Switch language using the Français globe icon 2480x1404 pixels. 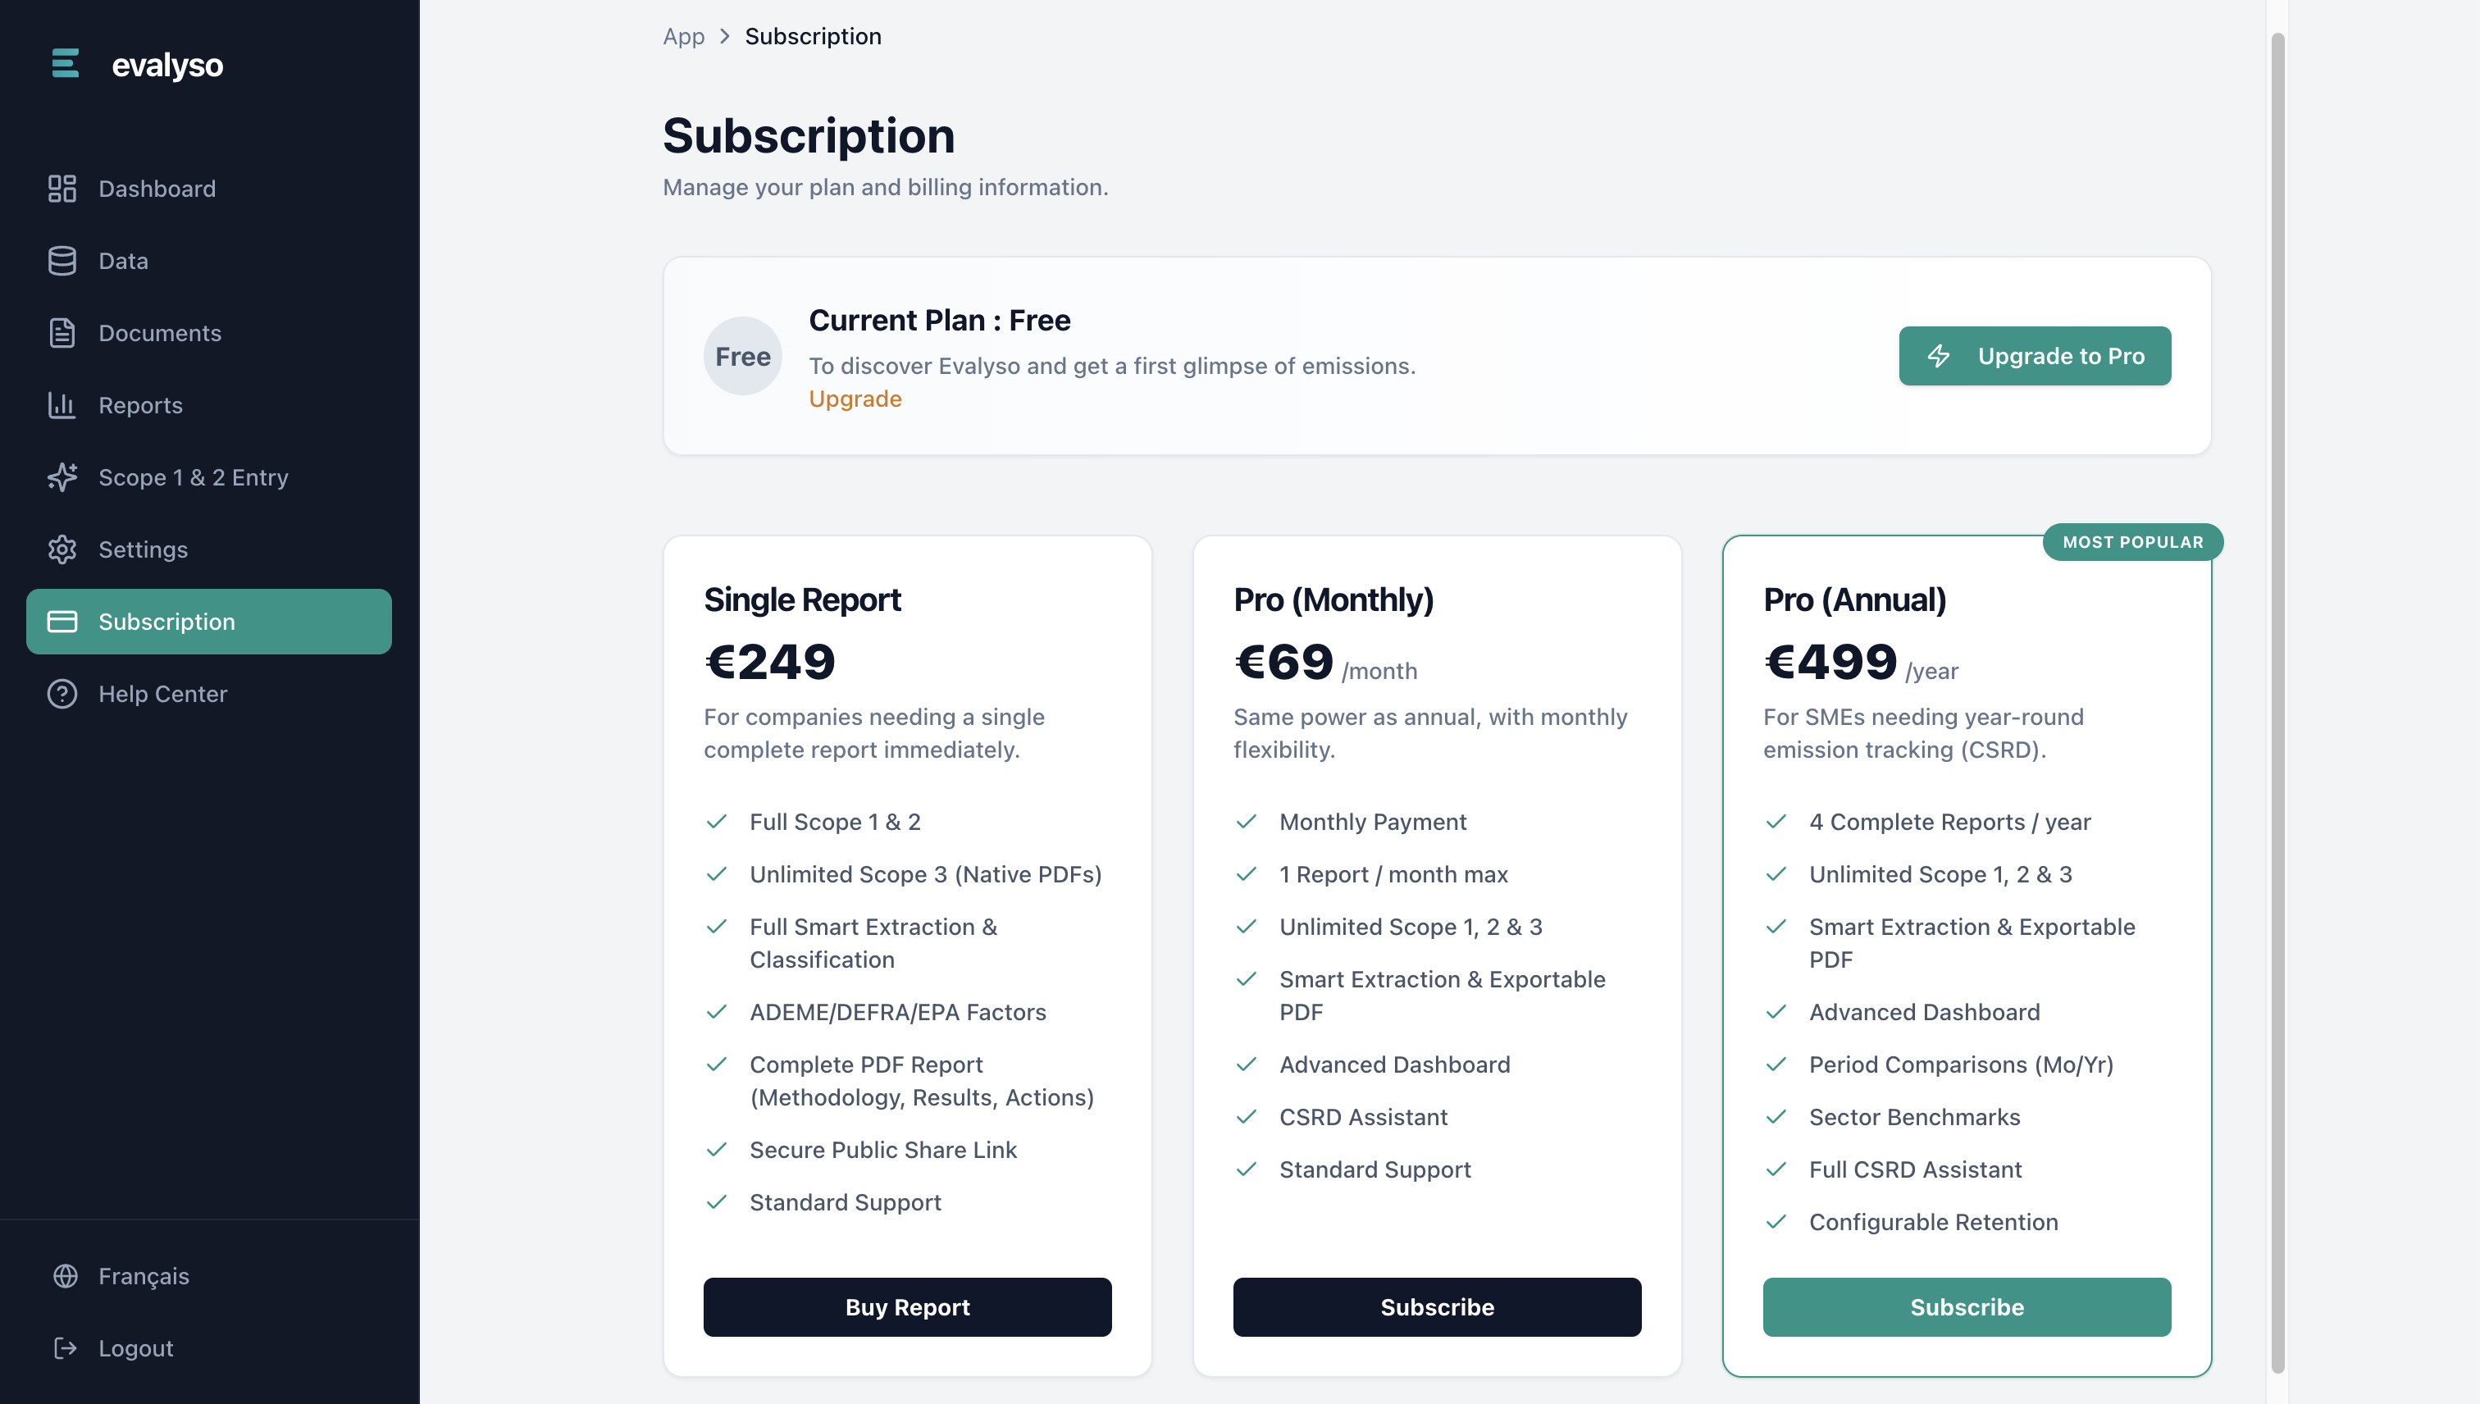tap(65, 1276)
